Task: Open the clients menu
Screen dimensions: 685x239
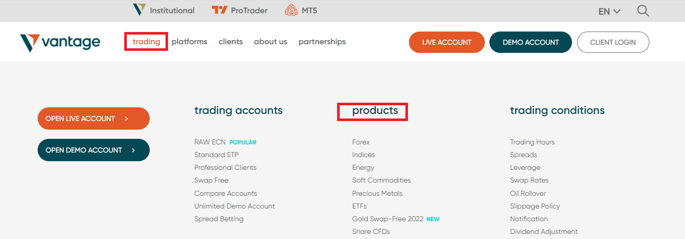Action: 231,42
